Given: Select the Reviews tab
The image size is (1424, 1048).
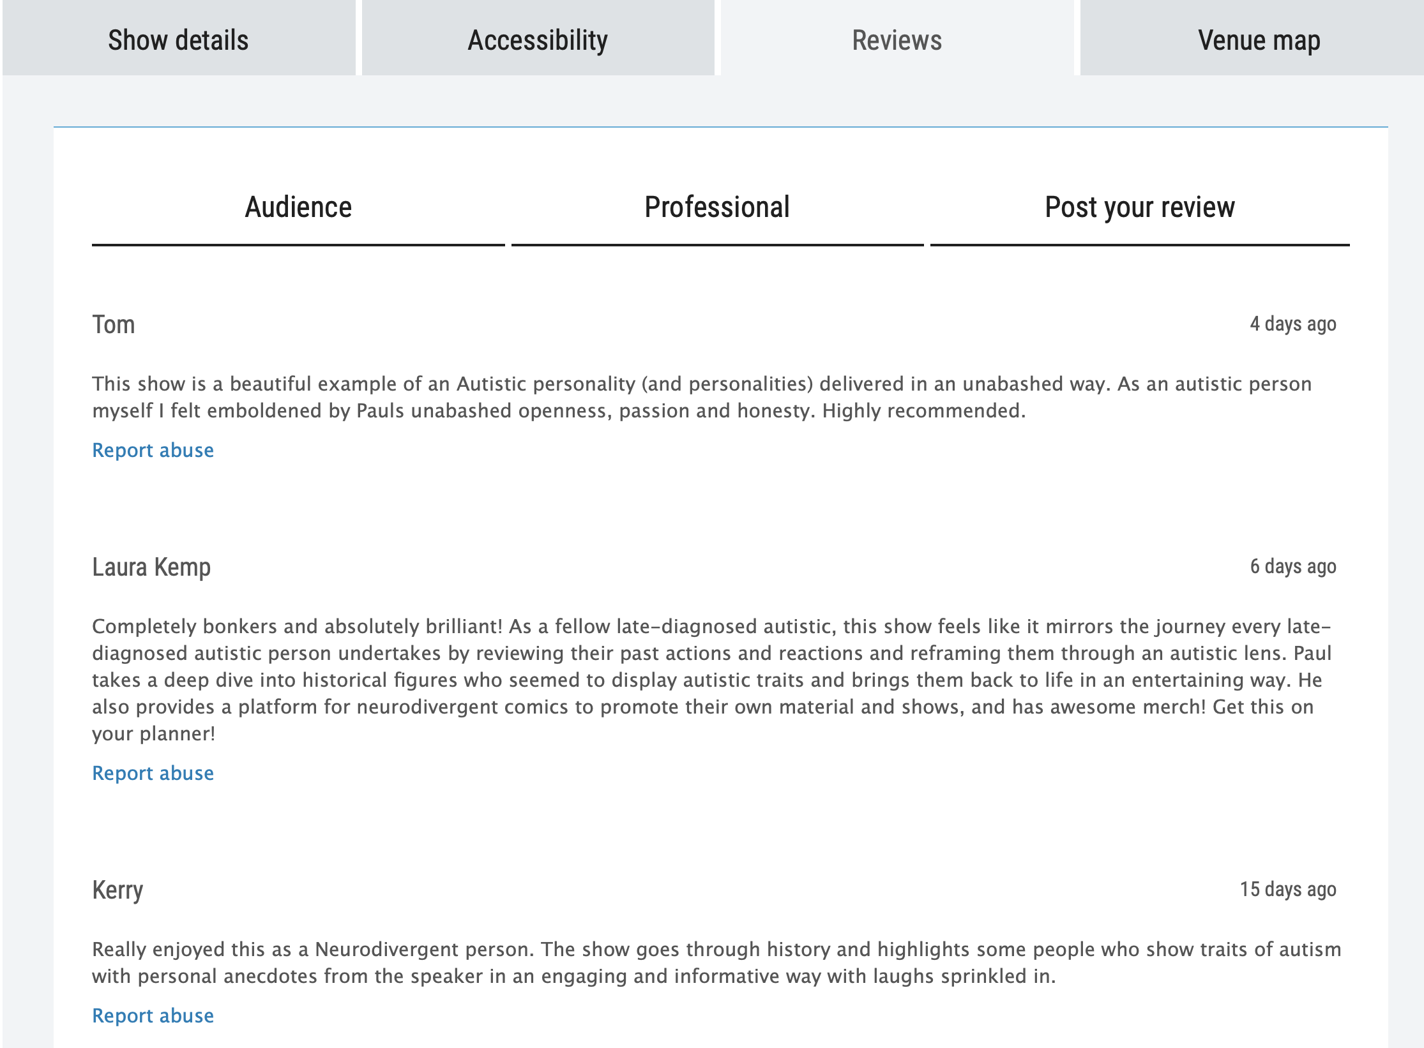Looking at the screenshot, I should pyautogui.click(x=897, y=38).
